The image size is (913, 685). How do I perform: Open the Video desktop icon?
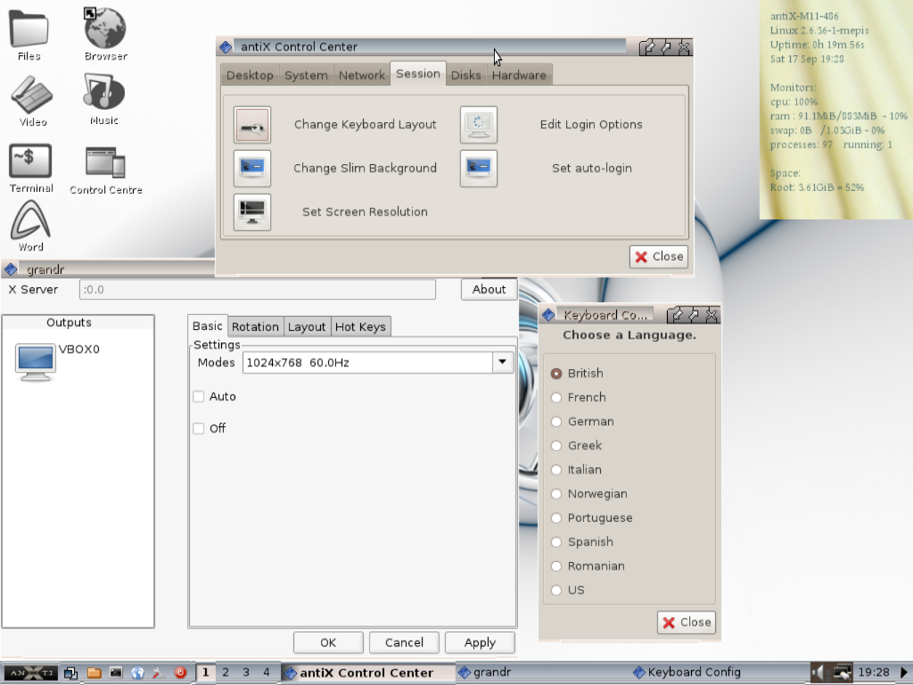32,101
